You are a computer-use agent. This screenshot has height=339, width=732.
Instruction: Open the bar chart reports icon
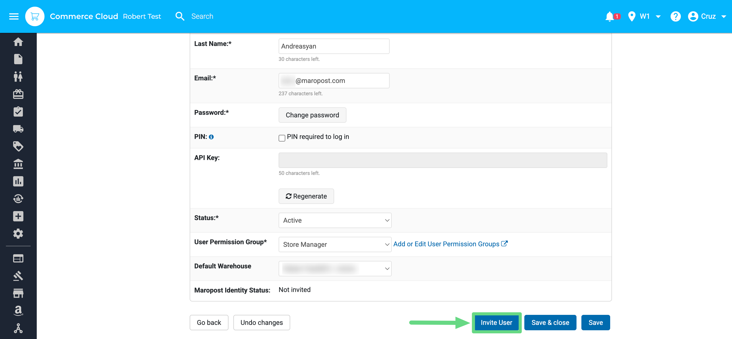pos(18,181)
